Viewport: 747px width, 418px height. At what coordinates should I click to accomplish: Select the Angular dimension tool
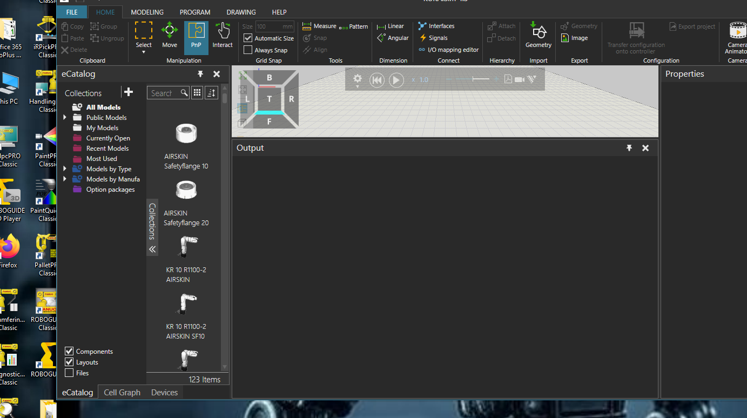pyautogui.click(x=393, y=38)
